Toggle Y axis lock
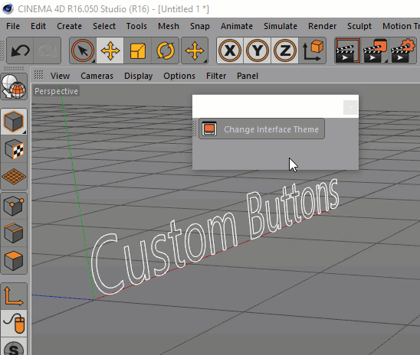 (x=258, y=50)
